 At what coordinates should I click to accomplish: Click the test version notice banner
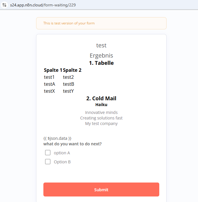[101, 23]
